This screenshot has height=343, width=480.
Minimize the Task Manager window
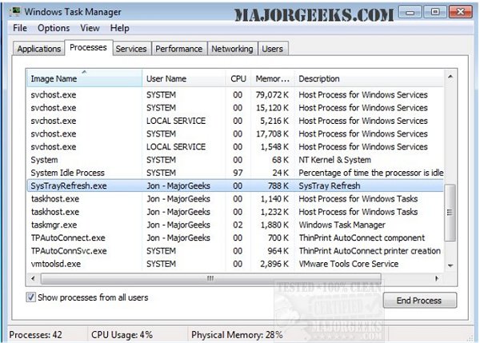coord(410,12)
